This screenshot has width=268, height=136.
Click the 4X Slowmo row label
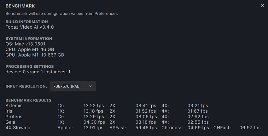click(x=18, y=128)
